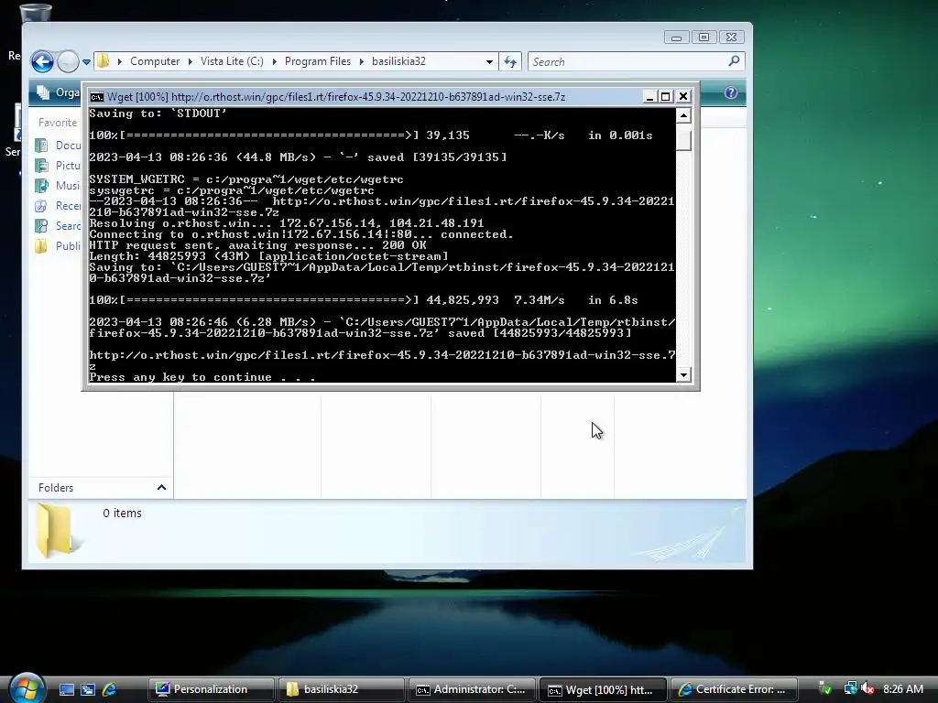Open Recently Changed in Favorite Links
Image resolution: width=938 pixels, height=703 pixels.
click(59, 206)
